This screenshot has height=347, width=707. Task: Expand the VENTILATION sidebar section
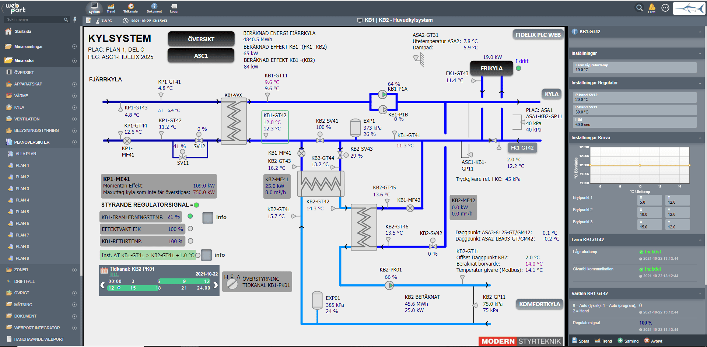pos(74,119)
